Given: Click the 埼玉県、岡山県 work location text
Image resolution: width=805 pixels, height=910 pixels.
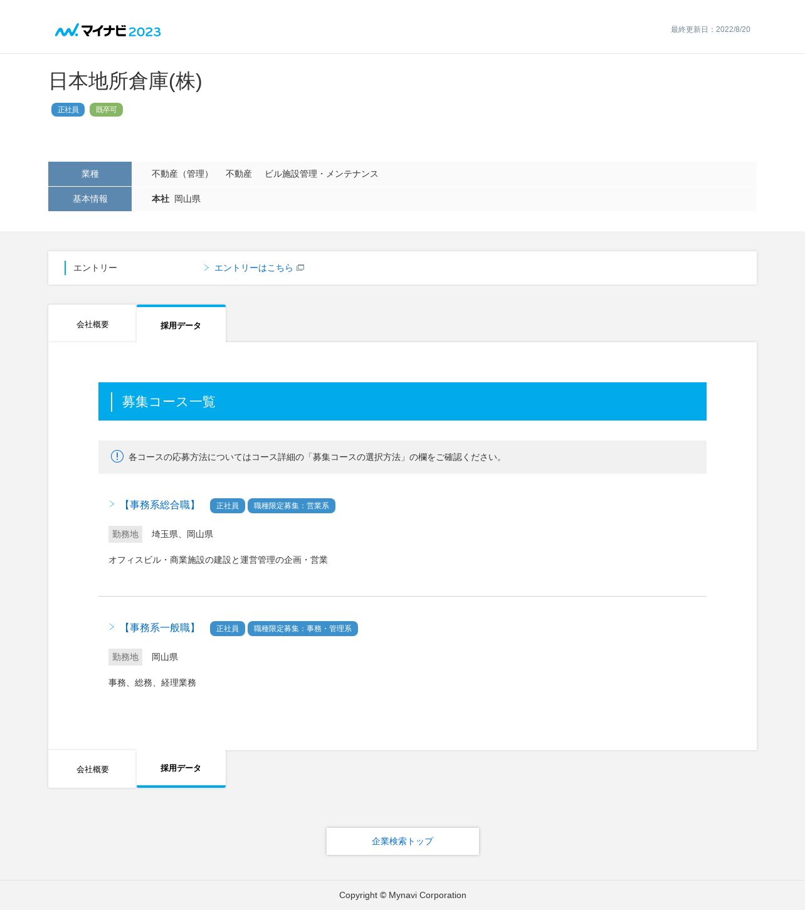Looking at the screenshot, I should tap(182, 534).
